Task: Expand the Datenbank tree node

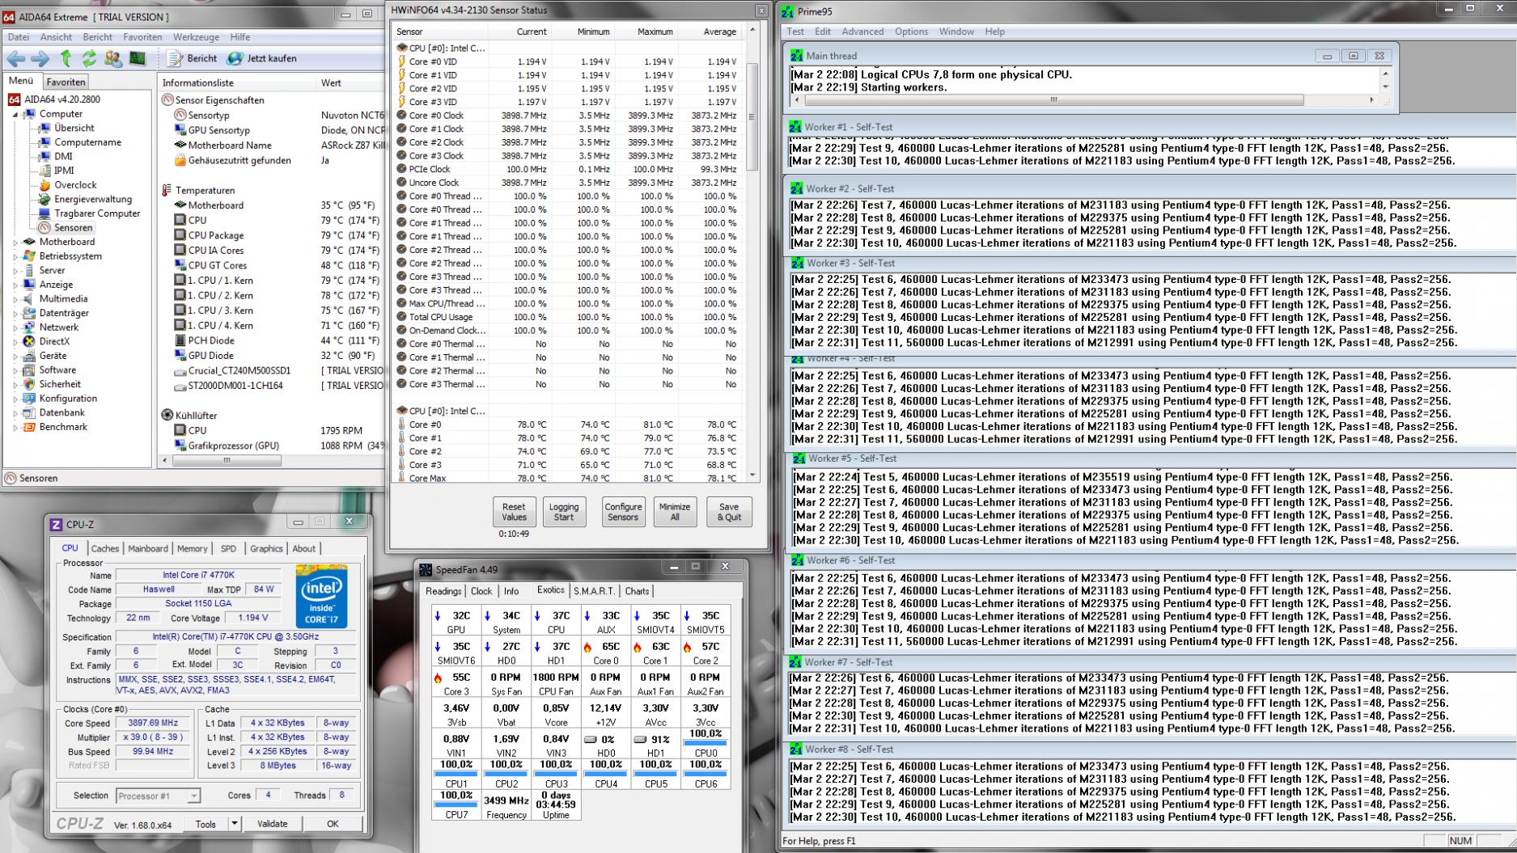Action: coord(15,413)
